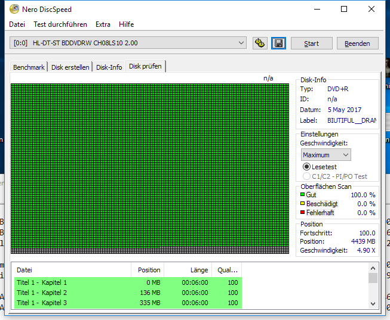The width and height of the screenshot is (390, 320).
Task: Click the green Gut color swatch
Action: coord(302,194)
